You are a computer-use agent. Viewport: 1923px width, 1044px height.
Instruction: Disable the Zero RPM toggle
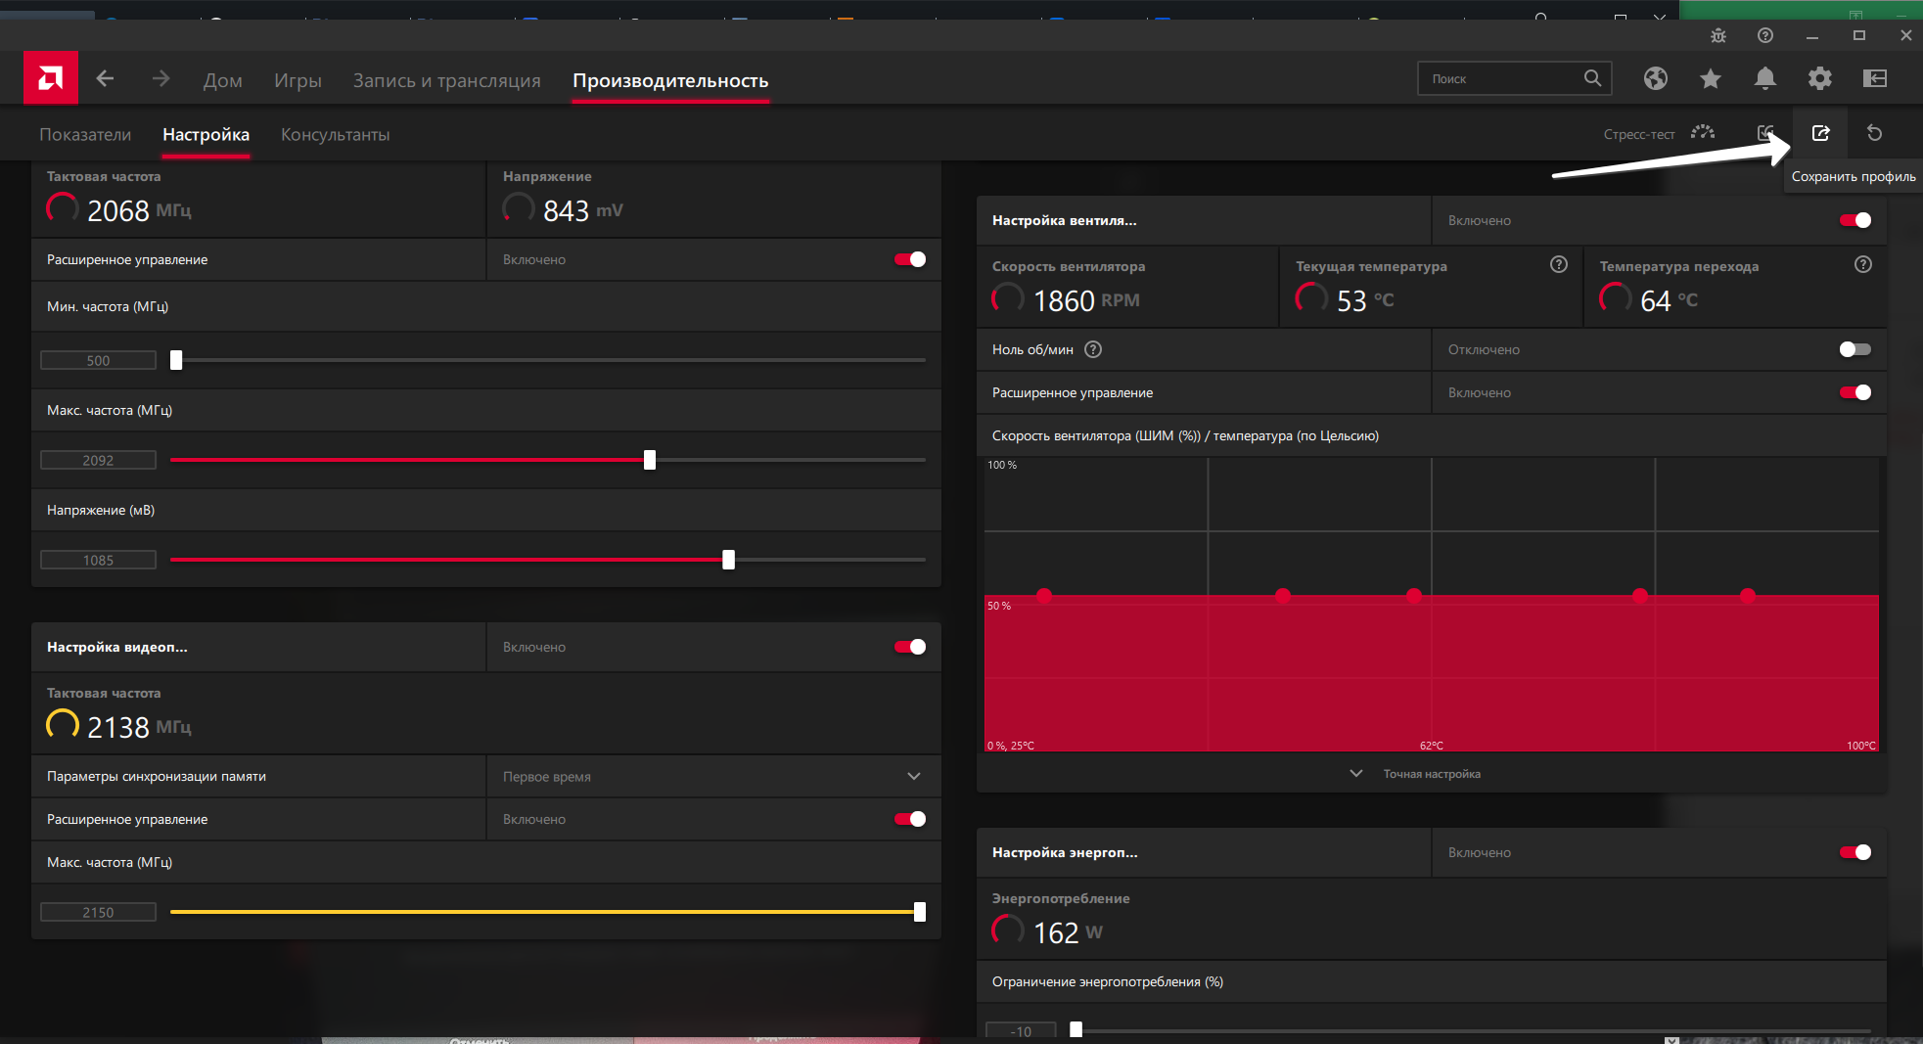[x=1854, y=349]
